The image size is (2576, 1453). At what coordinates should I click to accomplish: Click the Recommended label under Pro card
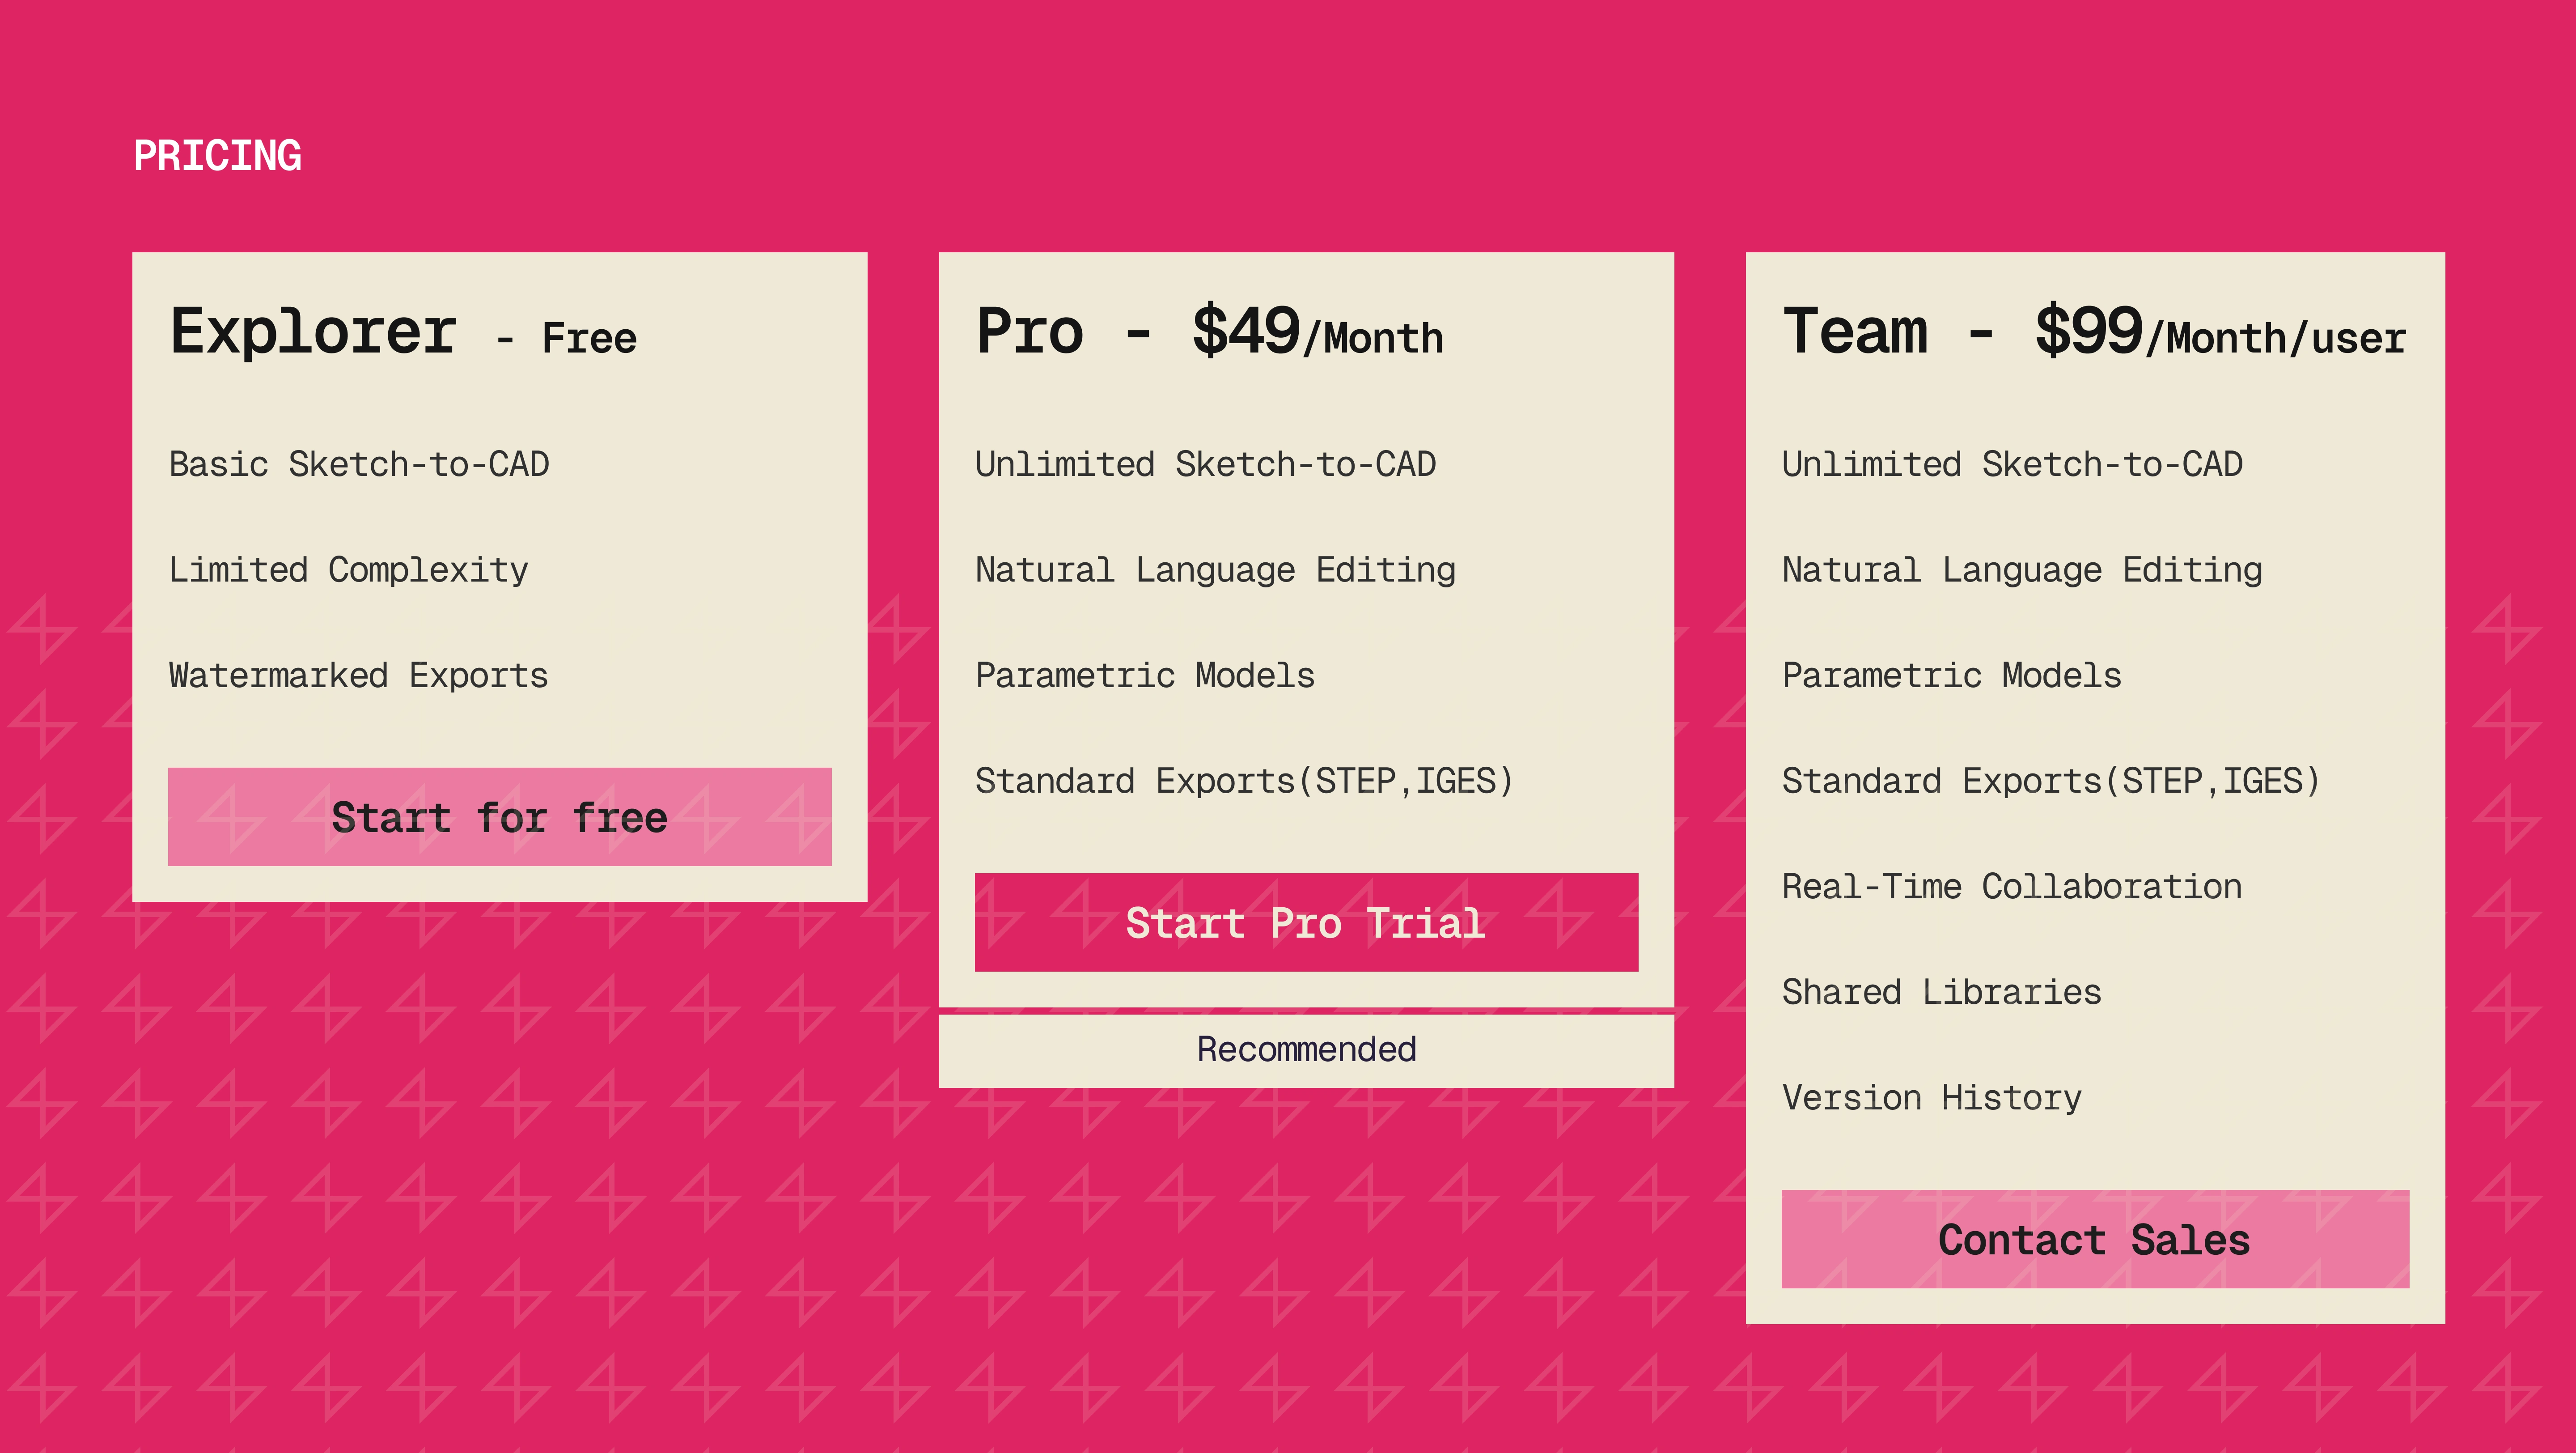(x=1306, y=1049)
